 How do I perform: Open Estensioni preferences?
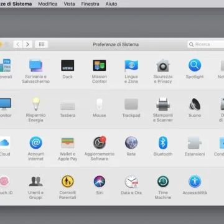(x=195, y=146)
